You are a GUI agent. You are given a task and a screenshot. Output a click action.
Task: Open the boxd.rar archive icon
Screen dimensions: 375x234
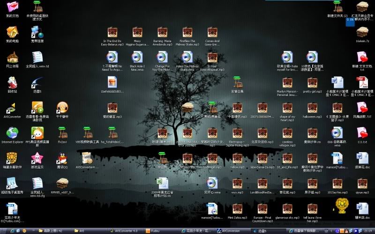click(187, 108)
